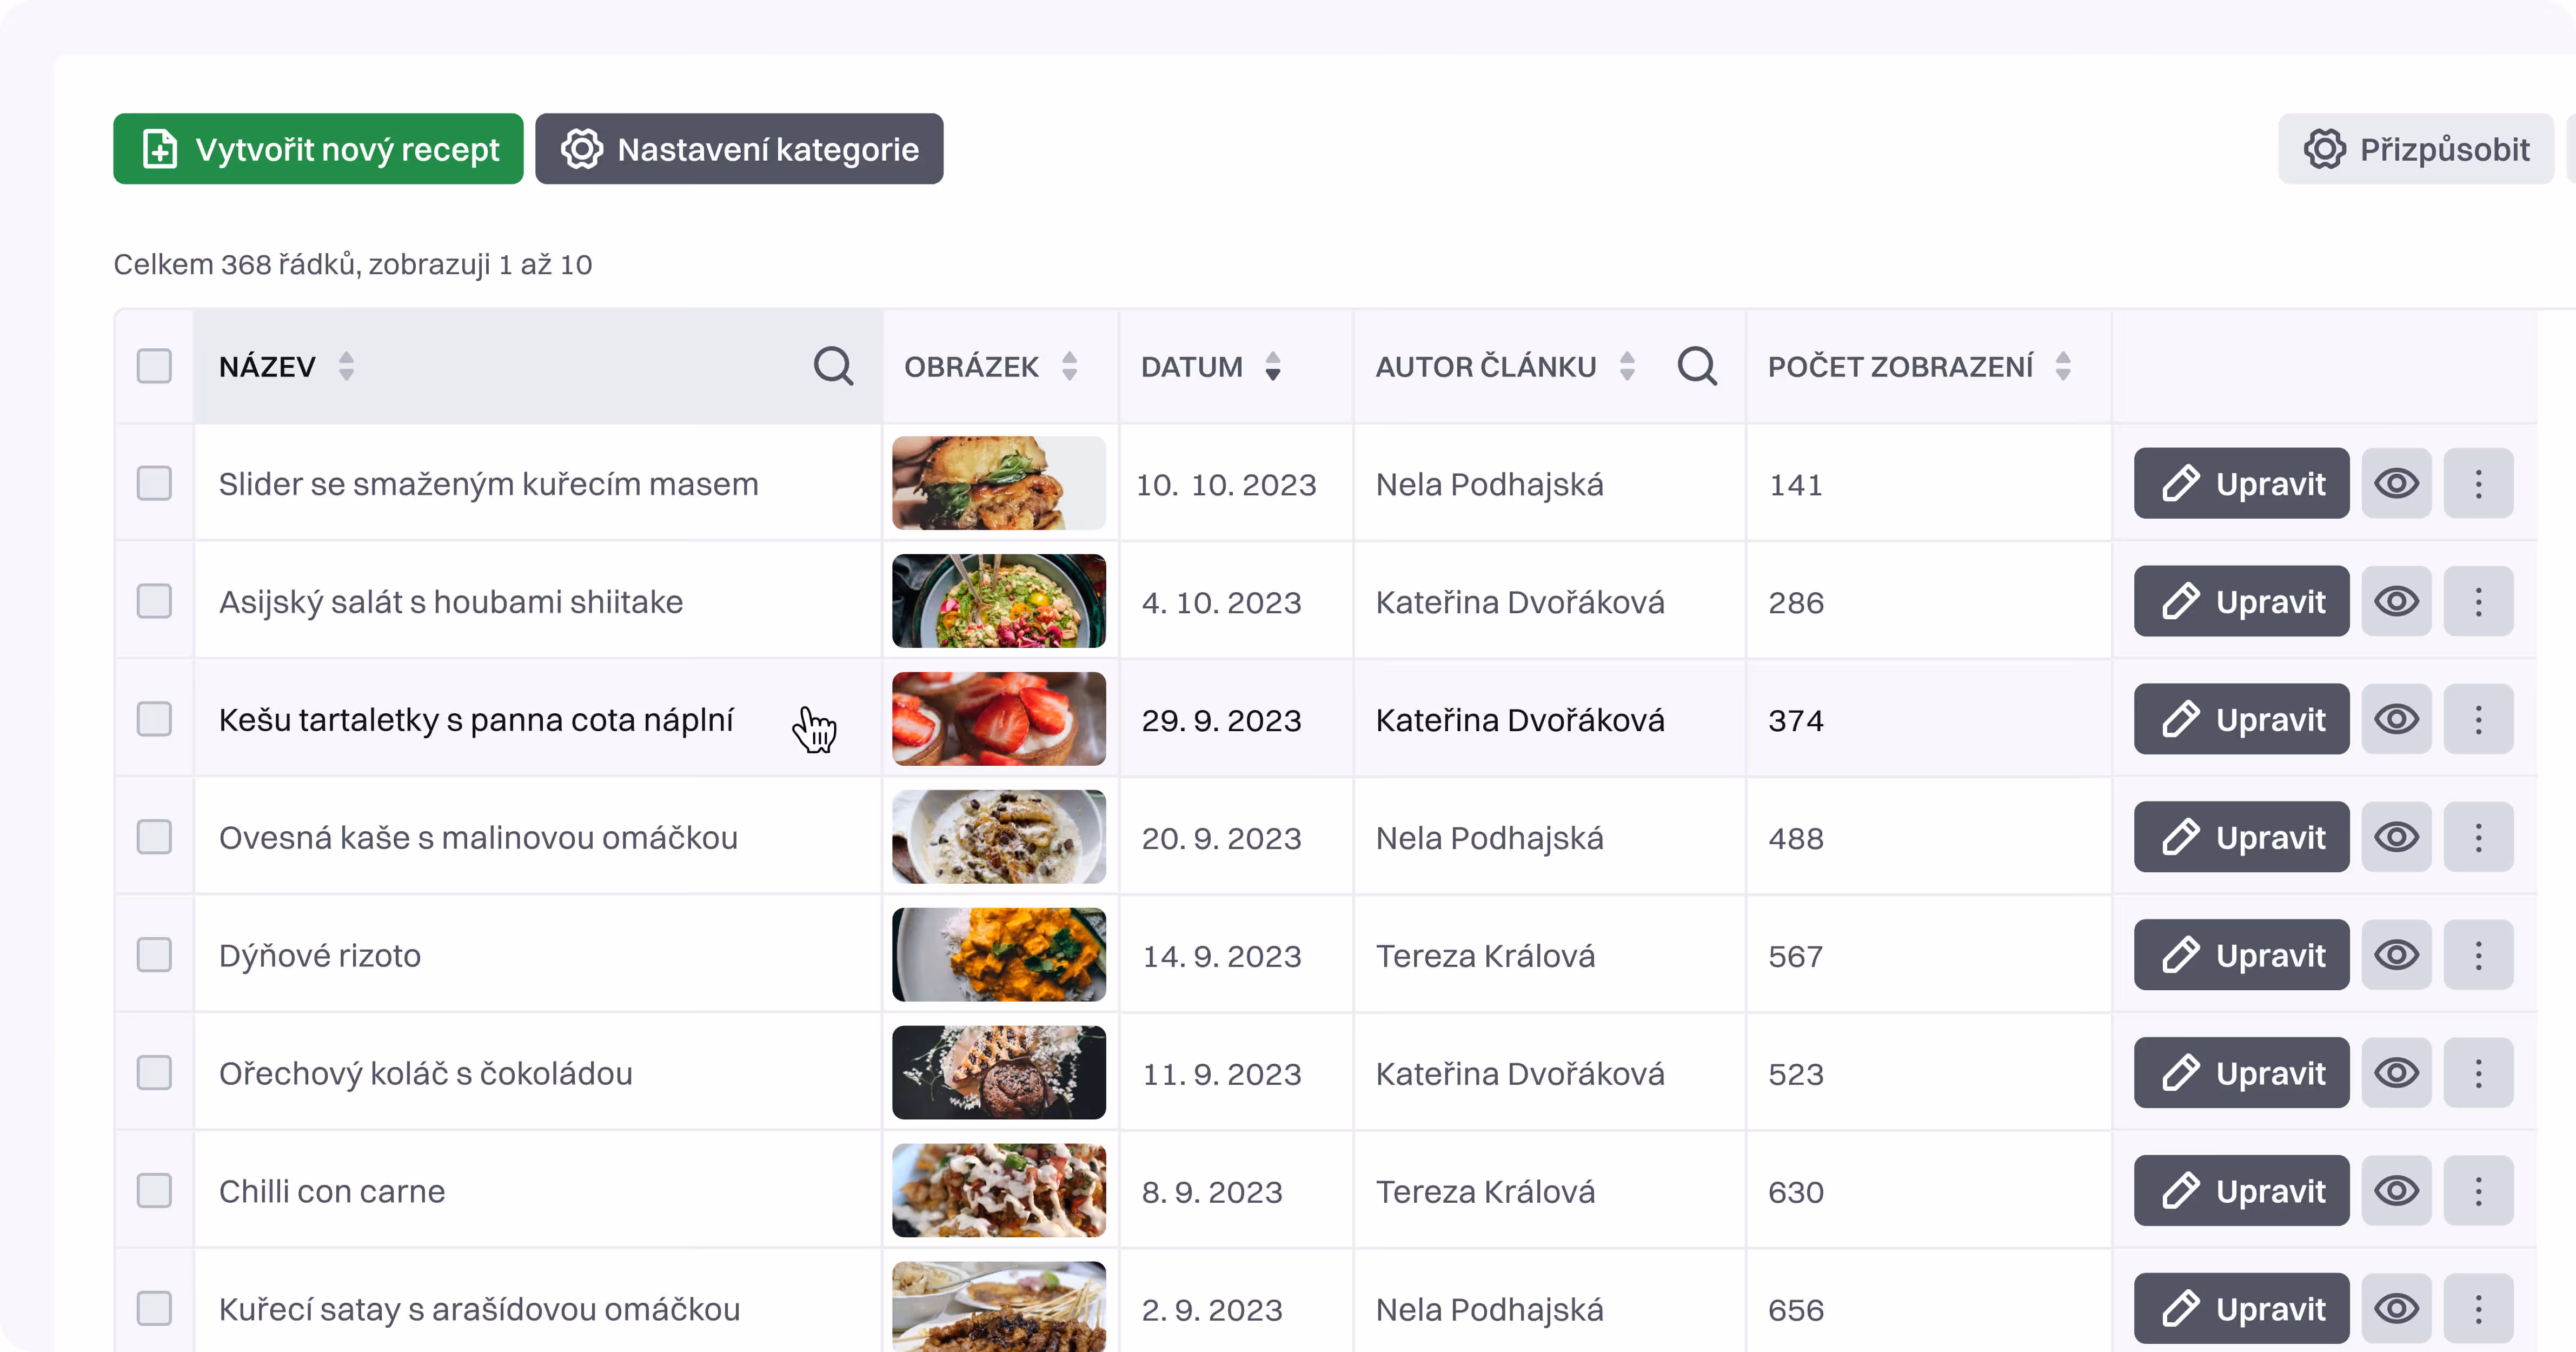
Task: Click Vytvořit nový recept button
Action: click(318, 149)
